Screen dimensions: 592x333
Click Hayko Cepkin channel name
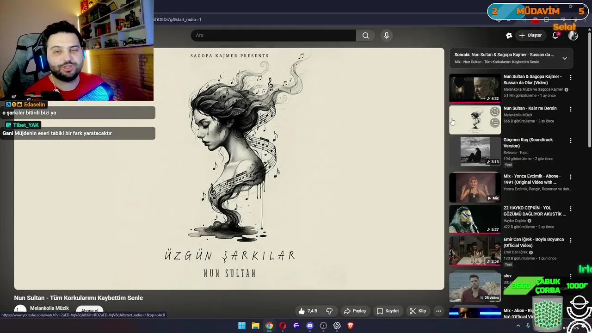pyautogui.click(x=515, y=221)
